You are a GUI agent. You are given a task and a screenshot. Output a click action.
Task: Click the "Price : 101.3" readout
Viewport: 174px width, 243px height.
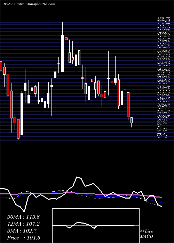[x=23, y=237]
